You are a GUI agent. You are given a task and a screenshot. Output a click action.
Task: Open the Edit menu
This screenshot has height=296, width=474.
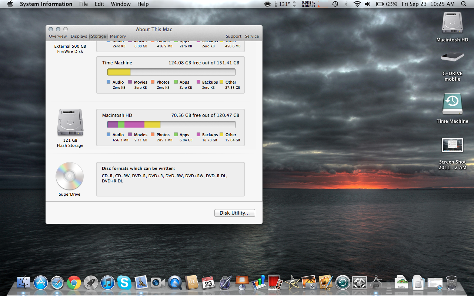point(99,4)
